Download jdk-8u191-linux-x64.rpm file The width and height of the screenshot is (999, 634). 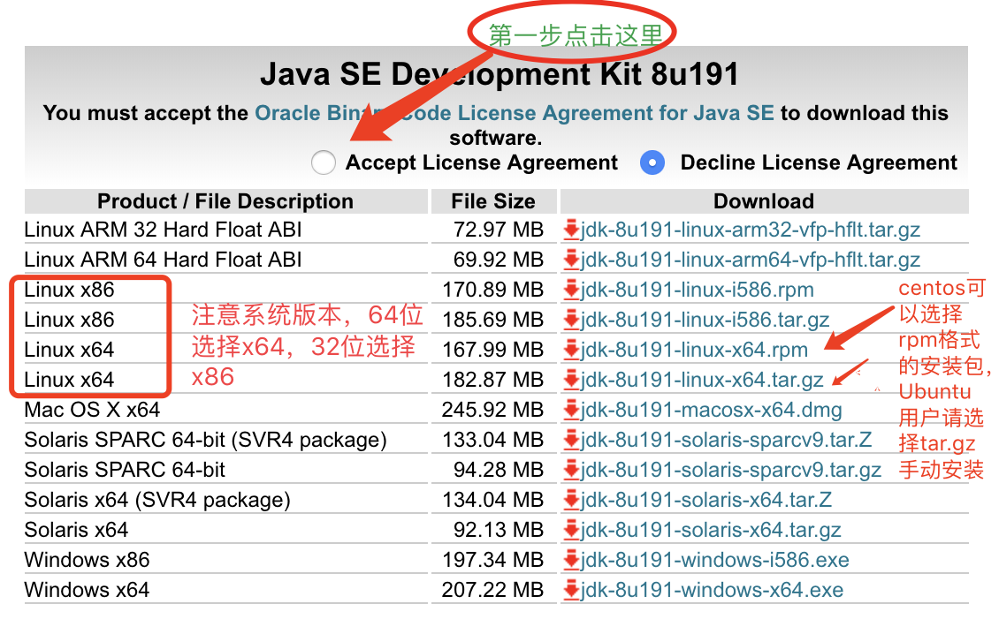point(694,349)
